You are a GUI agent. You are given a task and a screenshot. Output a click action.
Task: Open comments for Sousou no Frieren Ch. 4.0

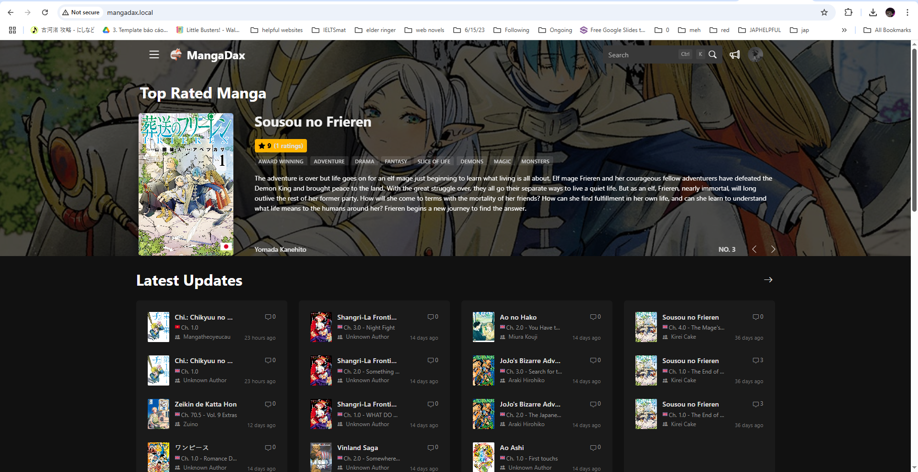coord(758,317)
